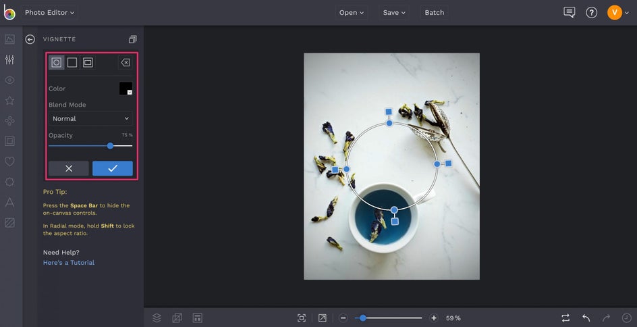
Task: Open the Layers icon in bottom bar
Action: [x=157, y=318]
